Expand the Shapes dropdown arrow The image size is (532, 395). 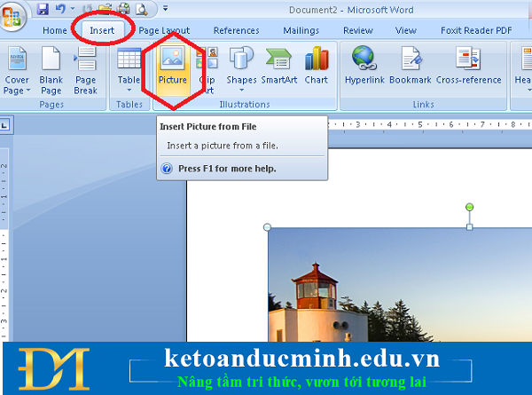(241, 91)
